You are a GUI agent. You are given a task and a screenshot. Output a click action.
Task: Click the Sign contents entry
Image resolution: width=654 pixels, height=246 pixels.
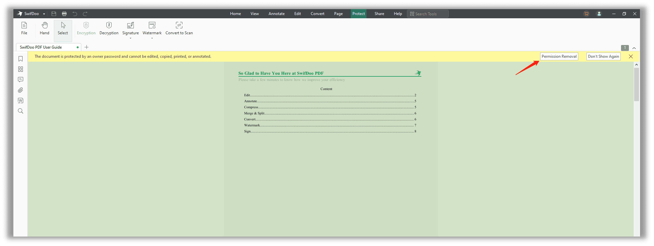[330, 131]
